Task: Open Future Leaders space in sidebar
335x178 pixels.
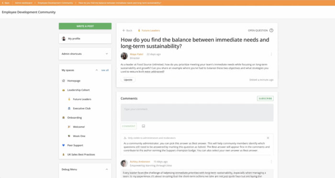Action: click(x=82, y=99)
